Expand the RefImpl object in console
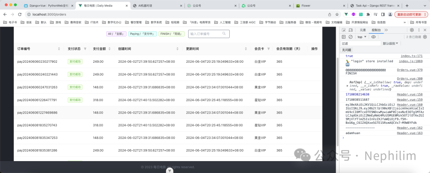430x173 pixels. tap(348, 86)
